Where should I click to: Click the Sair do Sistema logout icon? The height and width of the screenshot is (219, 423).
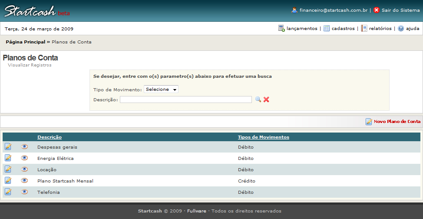(x=377, y=10)
